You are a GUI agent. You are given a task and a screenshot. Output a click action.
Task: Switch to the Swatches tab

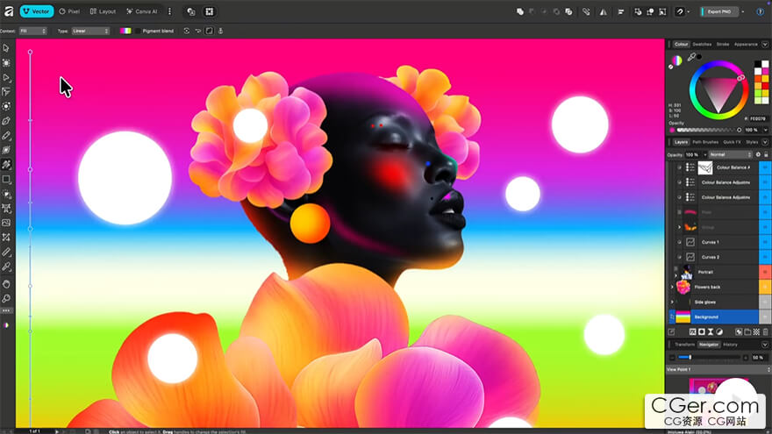coord(702,44)
